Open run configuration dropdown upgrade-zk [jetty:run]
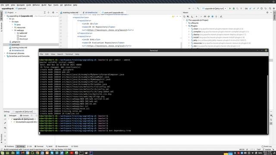This screenshot has width=276, height=155. pyautogui.click(x=214, y=9)
